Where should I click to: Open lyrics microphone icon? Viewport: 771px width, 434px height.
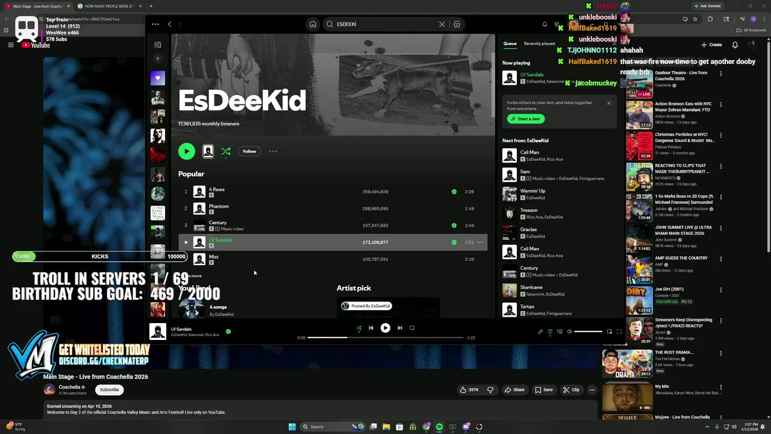tap(540, 332)
